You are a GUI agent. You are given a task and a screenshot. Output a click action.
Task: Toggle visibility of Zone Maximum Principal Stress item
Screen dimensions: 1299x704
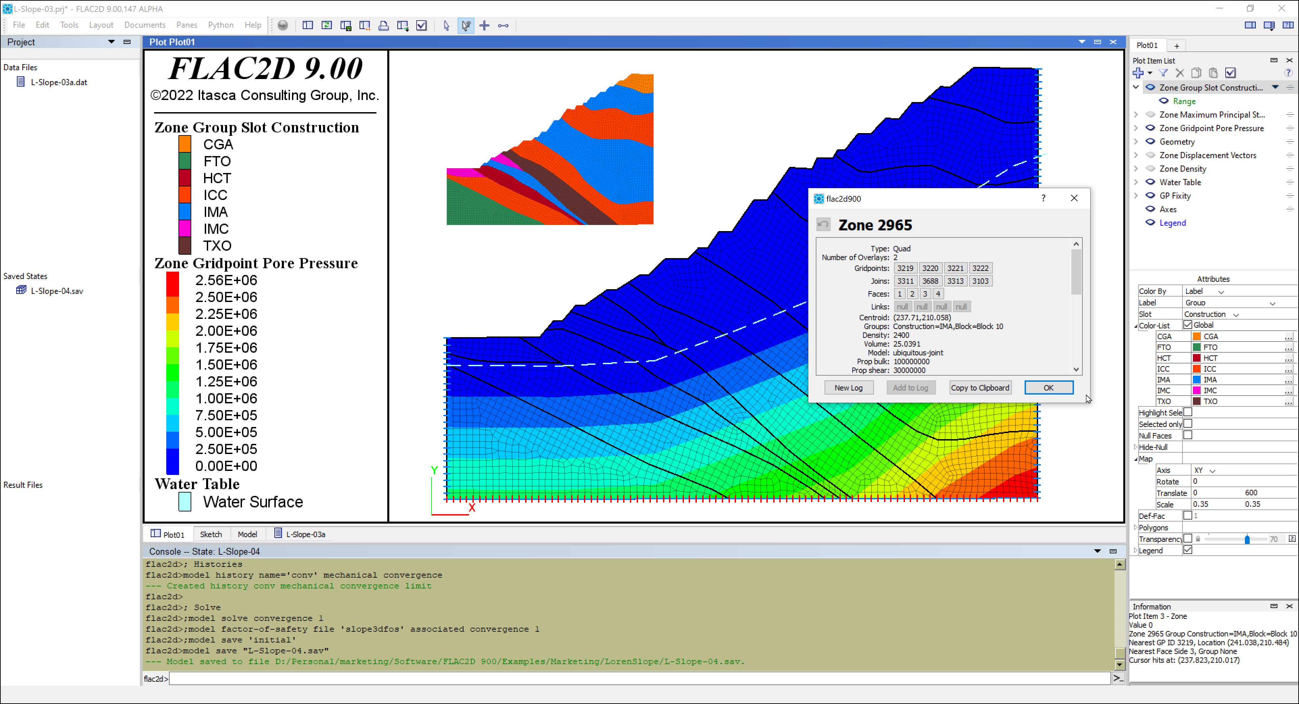point(1151,115)
